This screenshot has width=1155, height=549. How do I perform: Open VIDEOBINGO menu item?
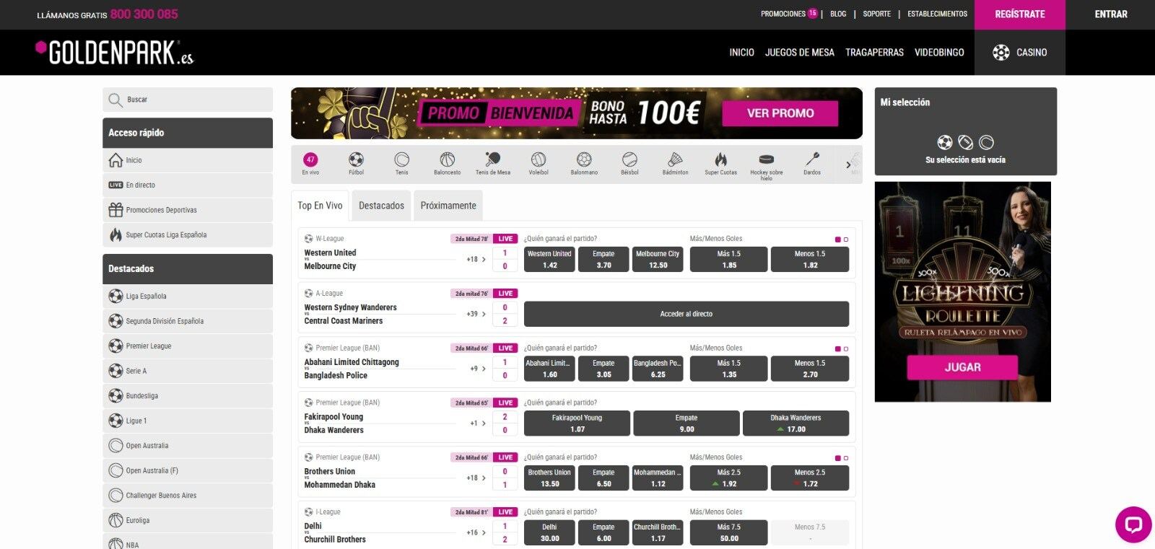(x=939, y=52)
